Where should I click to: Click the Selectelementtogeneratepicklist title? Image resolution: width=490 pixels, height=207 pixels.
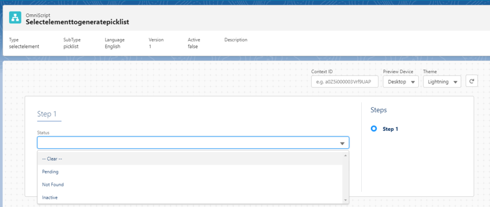tap(78, 22)
